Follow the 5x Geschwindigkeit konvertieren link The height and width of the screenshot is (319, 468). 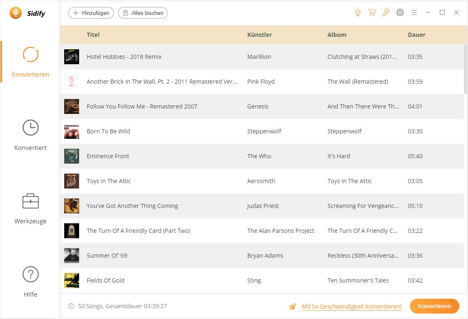click(x=352, y=307)
